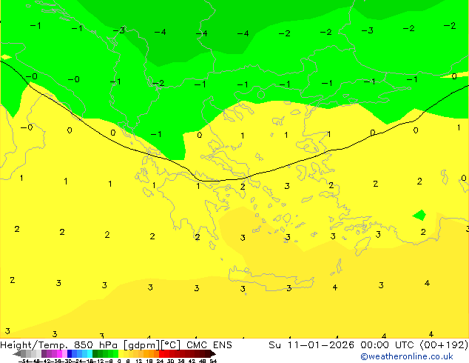Select the '850 hPa' level label
This screenshot has width=469, height=363.
click(x=95, y=345)
